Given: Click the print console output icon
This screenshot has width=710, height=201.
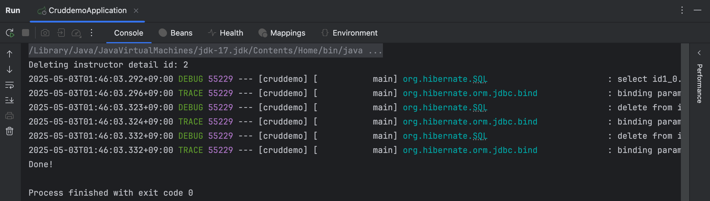Looking at the screenshot, I should [10, 116].
